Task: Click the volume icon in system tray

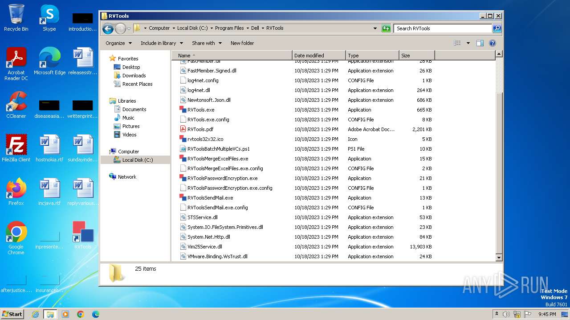Action: [506, 314]
